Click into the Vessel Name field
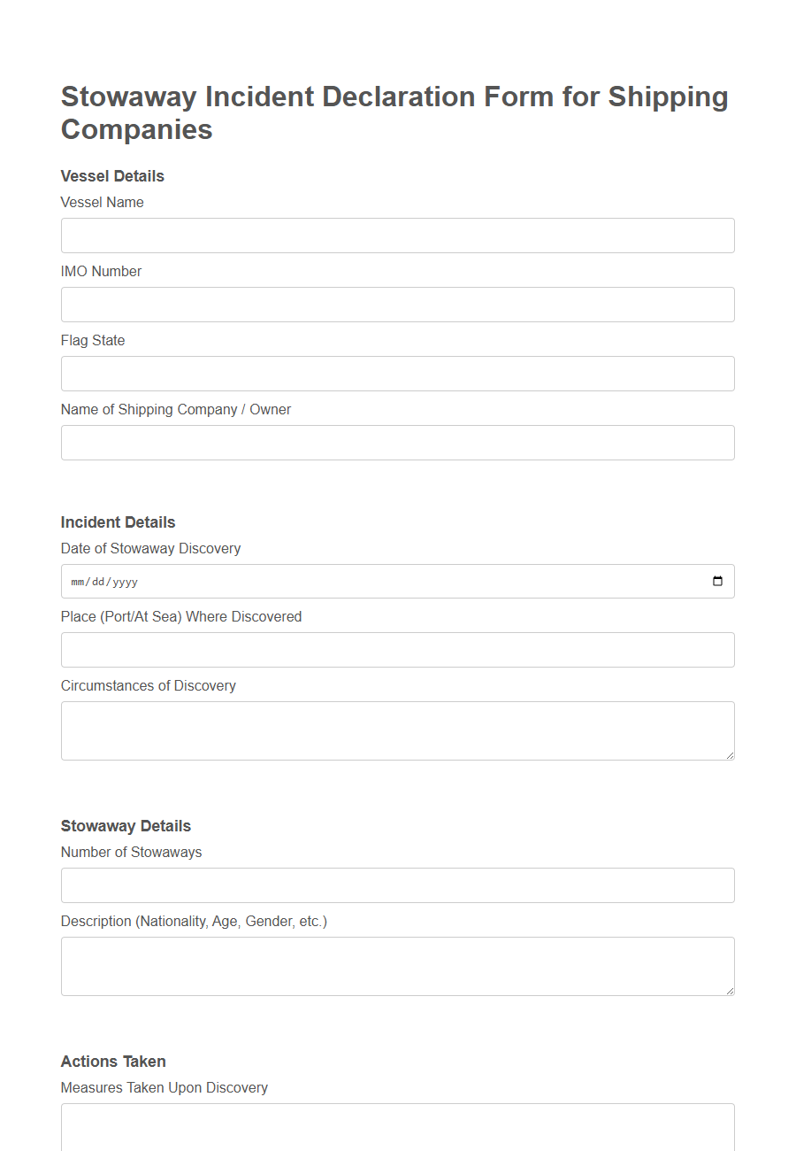This screenshot has width=796, height=1151. click(x=397, y=236)
